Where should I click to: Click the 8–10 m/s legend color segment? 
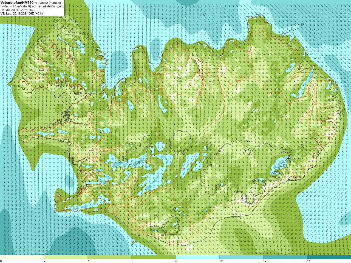tap(197, 257)
